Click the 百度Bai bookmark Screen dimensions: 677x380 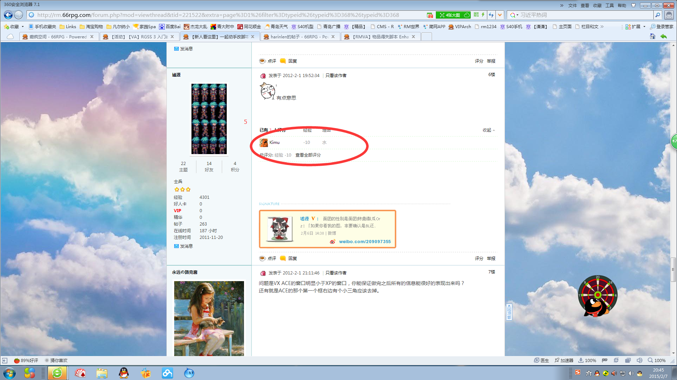(x=170, y=26)
